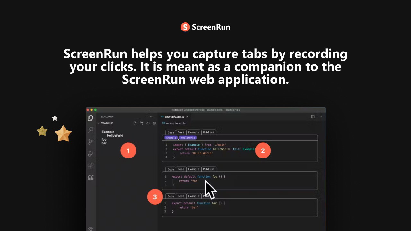Collapse all folders in Explorer

coord(154,123)
